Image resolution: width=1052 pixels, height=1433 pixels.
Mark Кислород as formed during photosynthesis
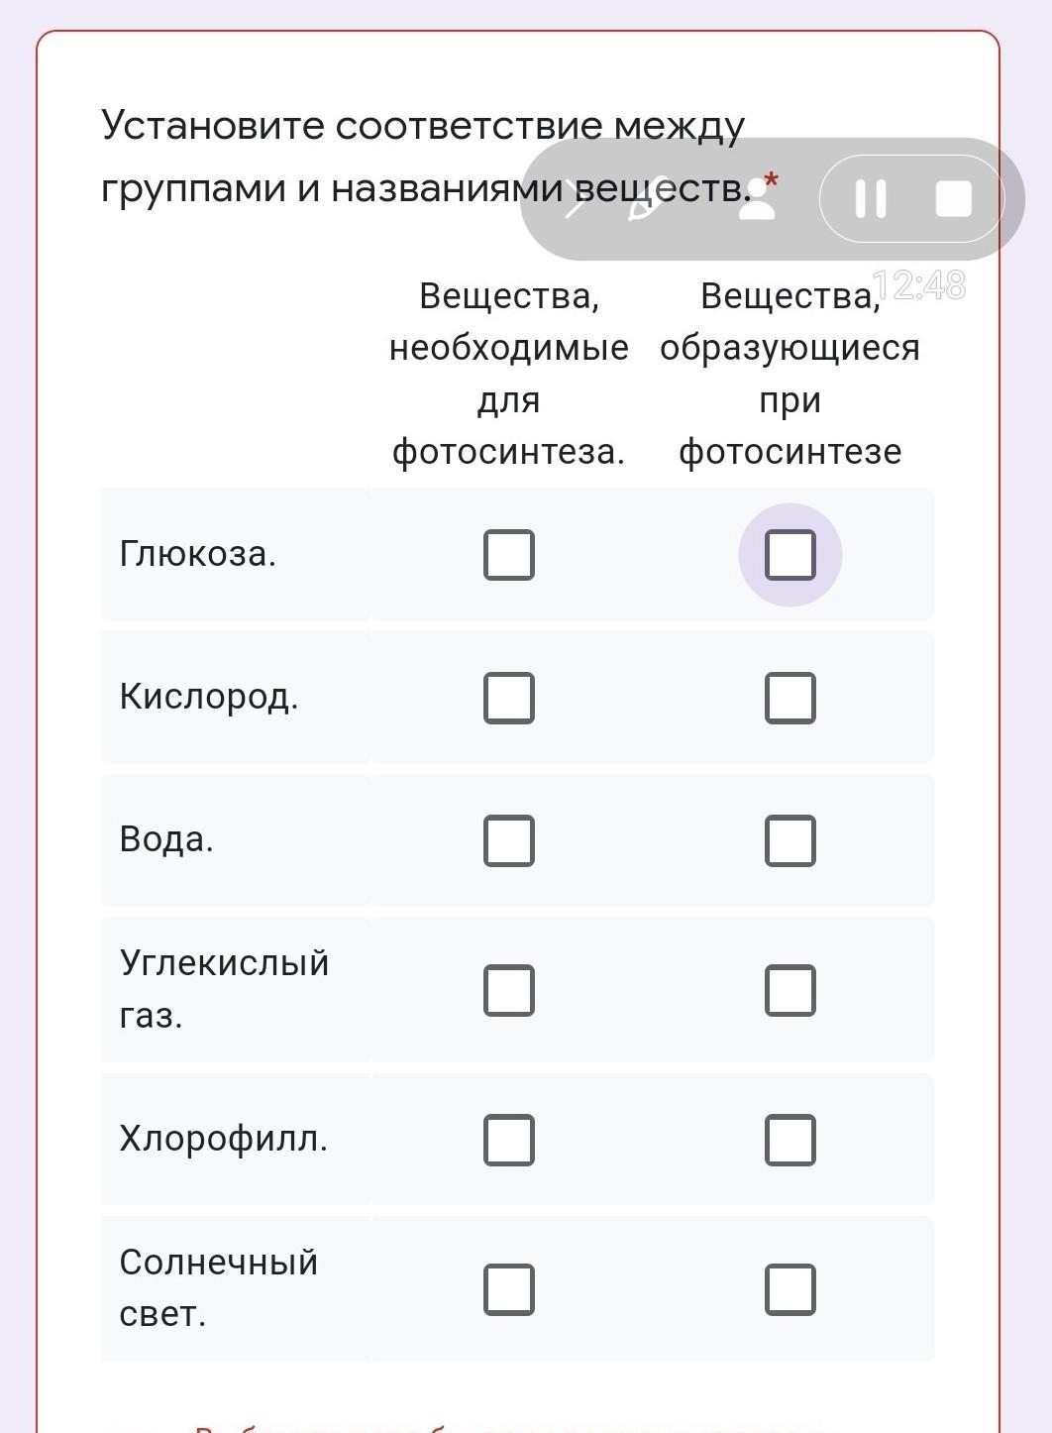coord(789,698)
